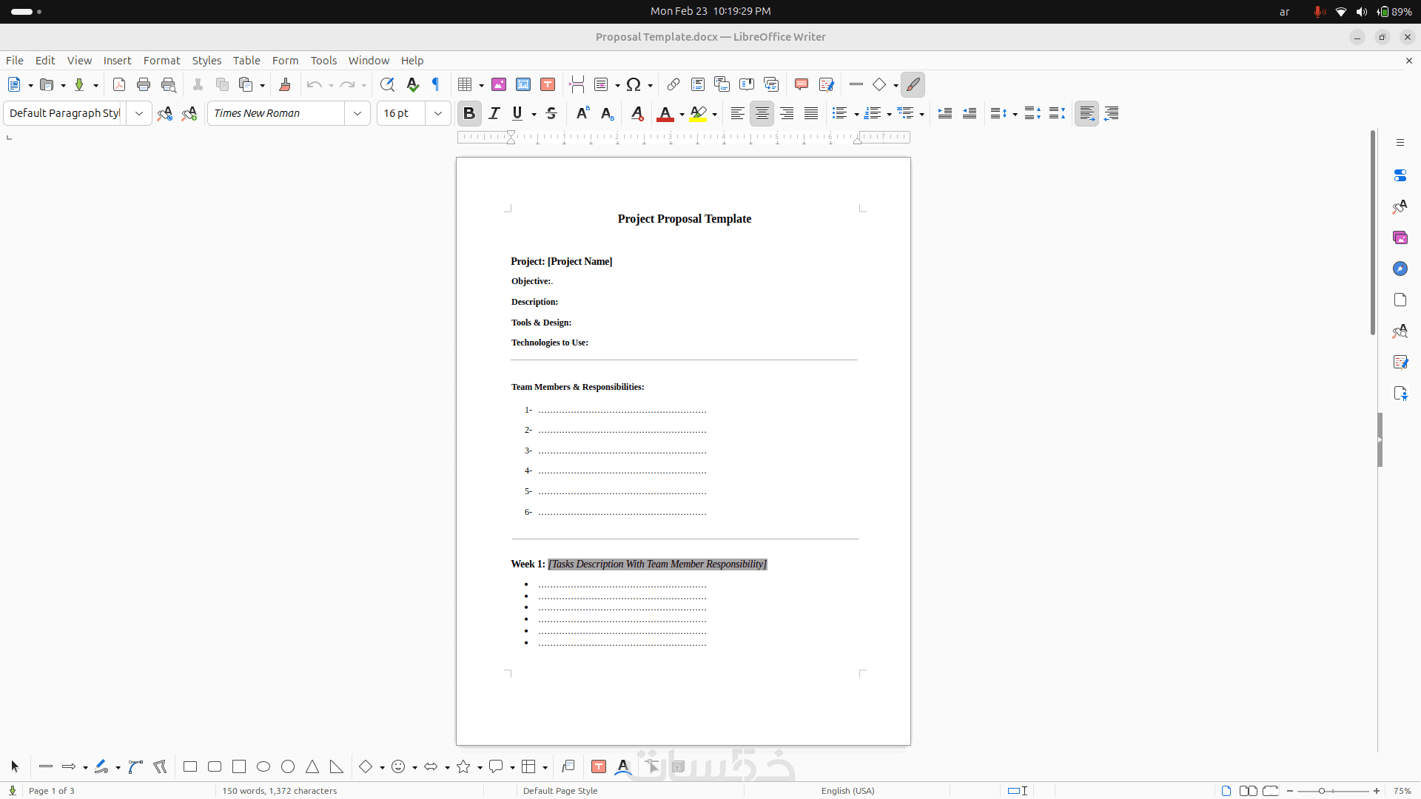Insert a hyperlink using toolbar icon
The height and width of the screenshot is (799, 1421).
pyautogui.click(x=673, y=84)
